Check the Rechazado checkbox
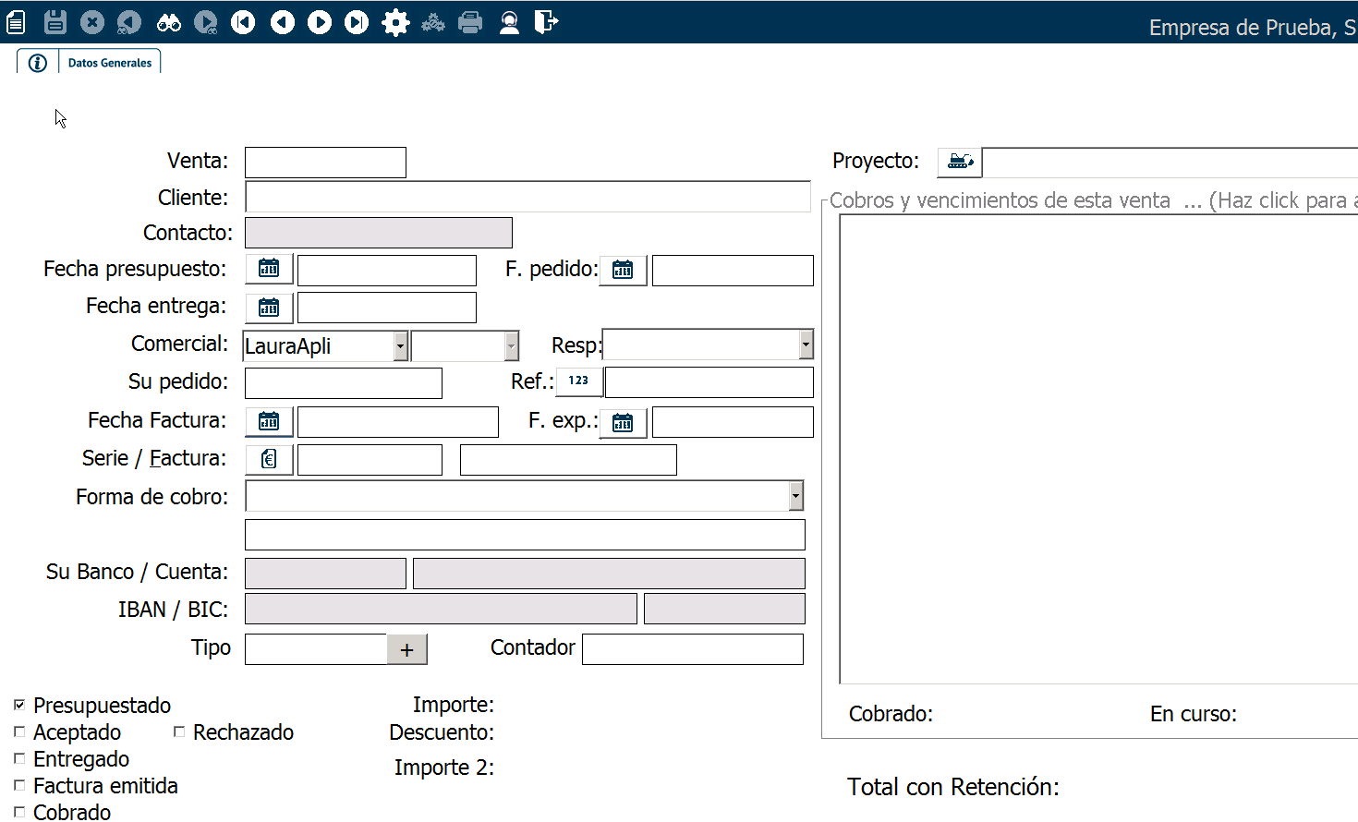 click(x=179, y=731)
